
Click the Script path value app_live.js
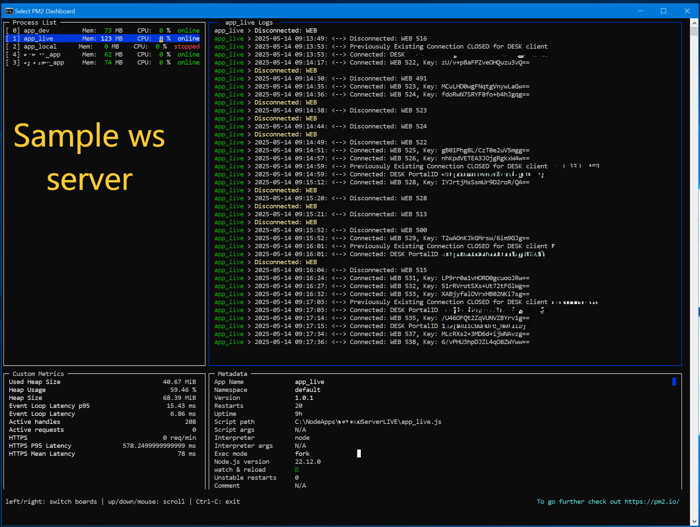tap(368, 422)
